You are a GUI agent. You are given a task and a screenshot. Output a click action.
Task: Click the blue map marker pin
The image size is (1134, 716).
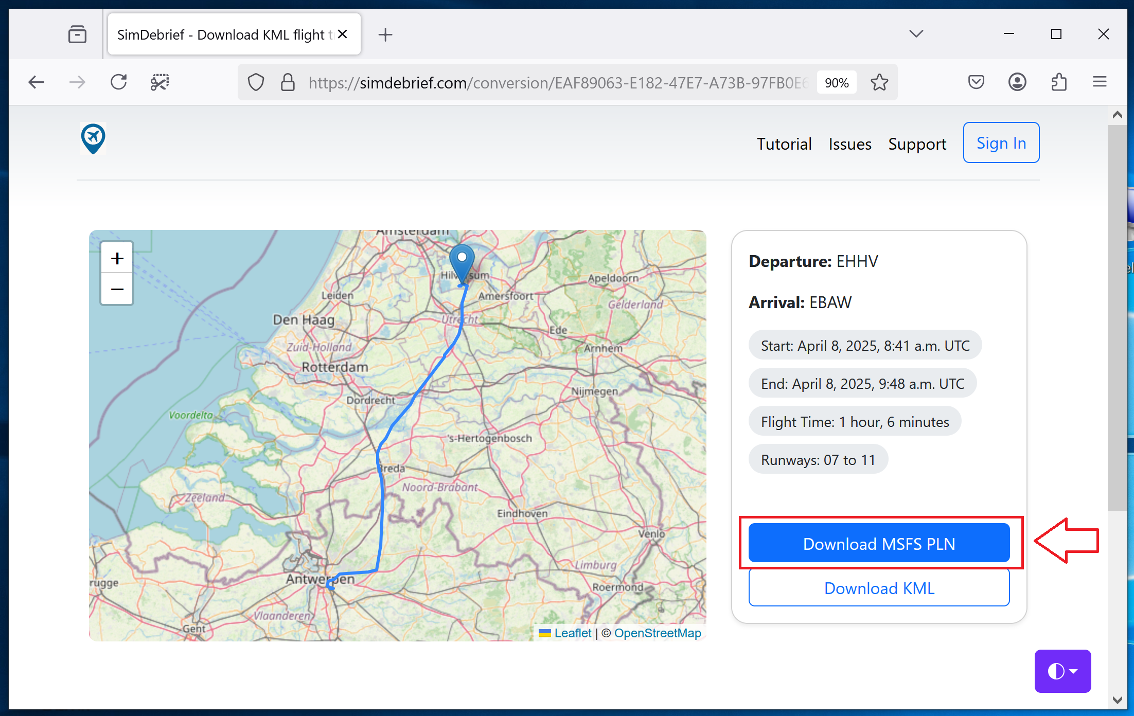pyautogui.click(x=462, y=263)
